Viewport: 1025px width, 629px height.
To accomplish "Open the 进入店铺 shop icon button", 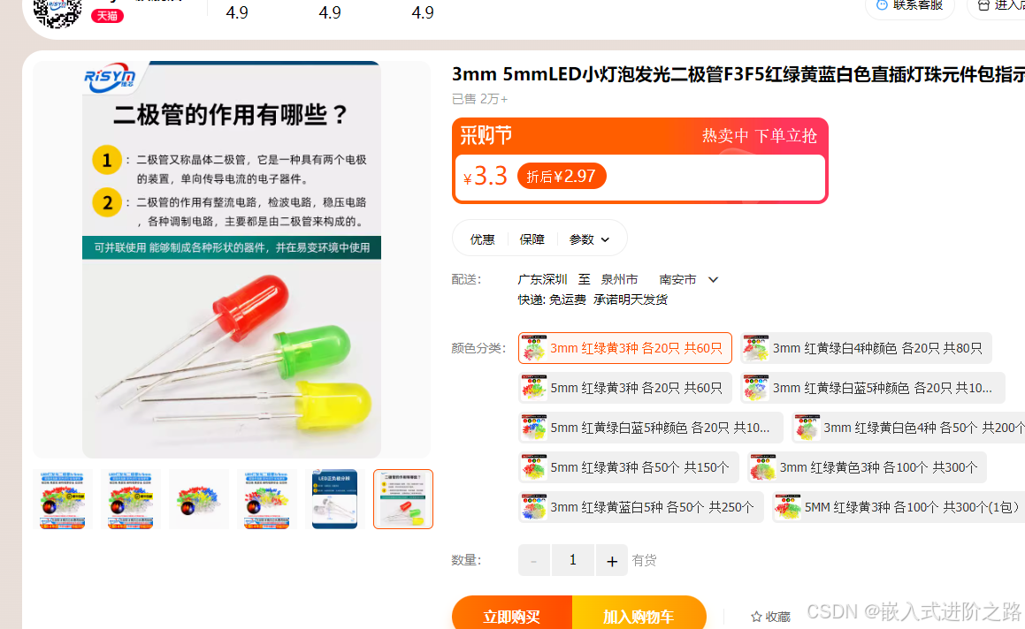I will [983, 4].
